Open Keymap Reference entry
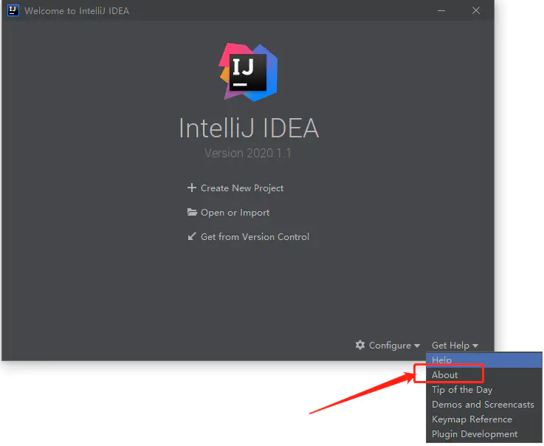The width and height of the screenshot is (544, 446). (x=484, y=419)
